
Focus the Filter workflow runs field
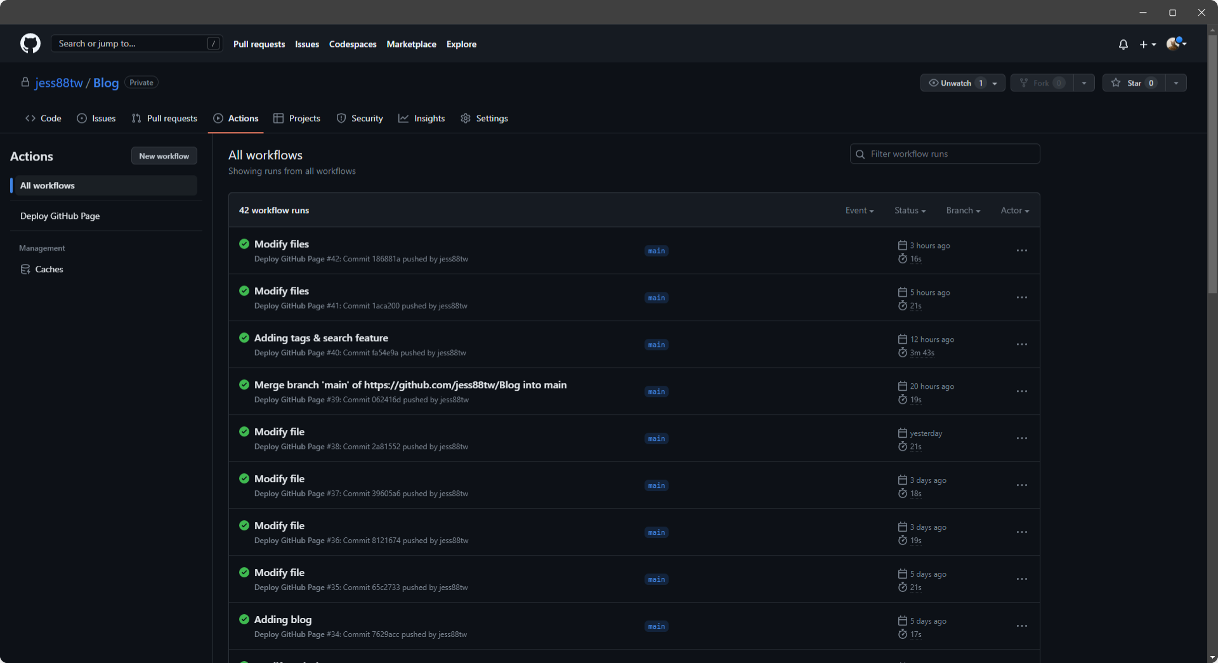945,154
